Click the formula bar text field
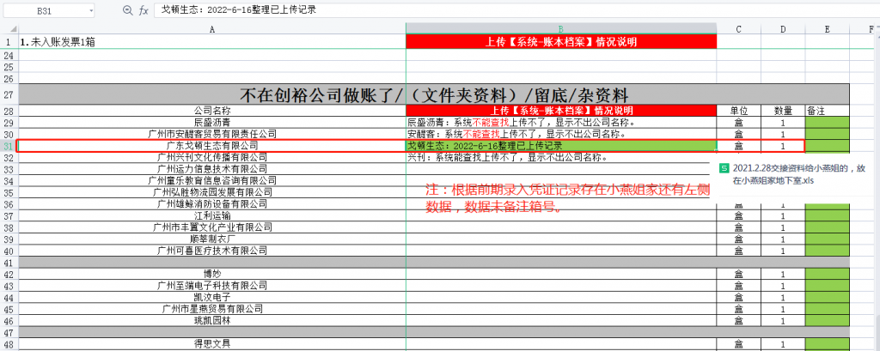The height and width of the screenshot is (351, 880). tap(516, 10)
